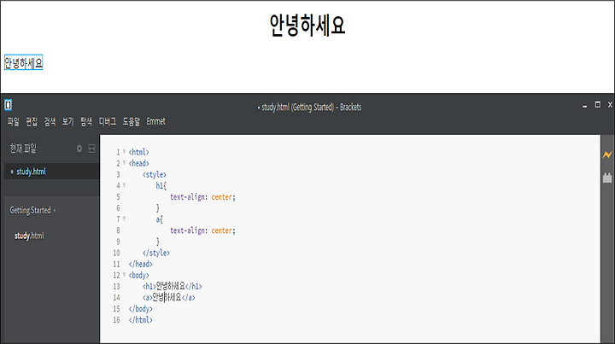Expand the Getting Started project dropdown
The image size is (615, 344).
32,210
